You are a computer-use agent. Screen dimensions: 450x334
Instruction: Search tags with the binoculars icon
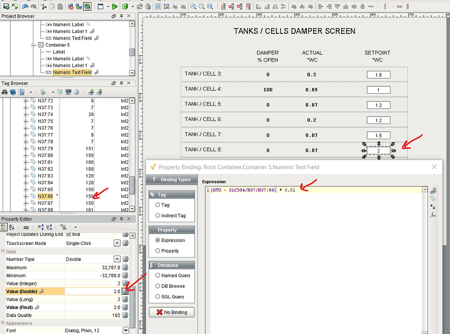pyautogui.click(x=4, y=92)
